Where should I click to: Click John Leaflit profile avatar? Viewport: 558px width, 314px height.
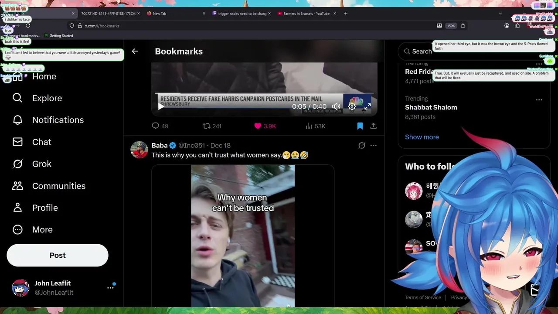[20, 288]
